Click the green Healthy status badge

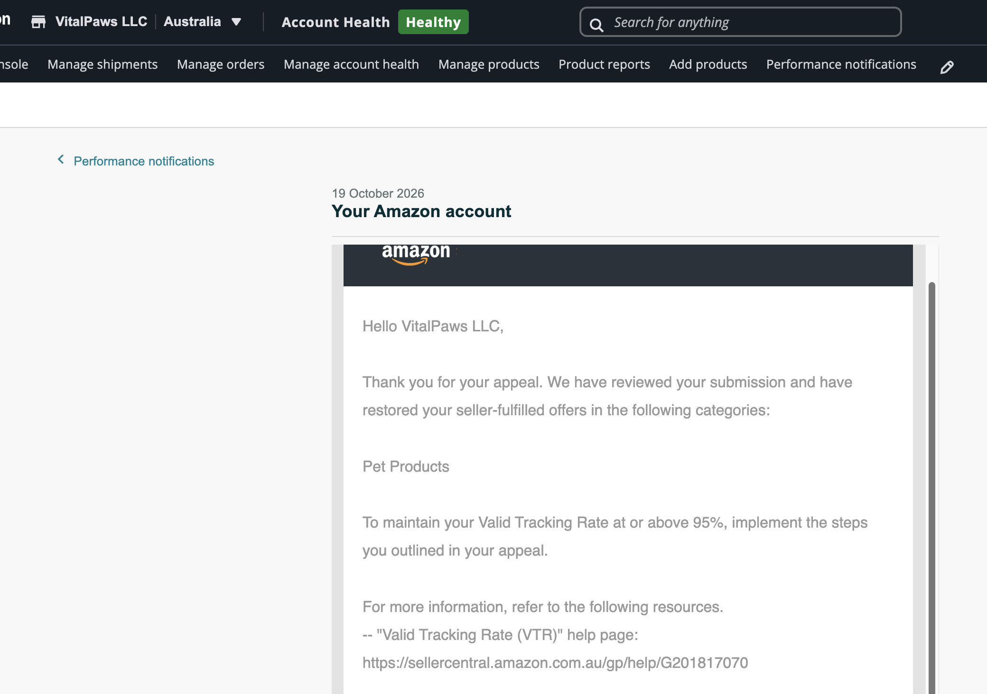[x=433, y=22]
